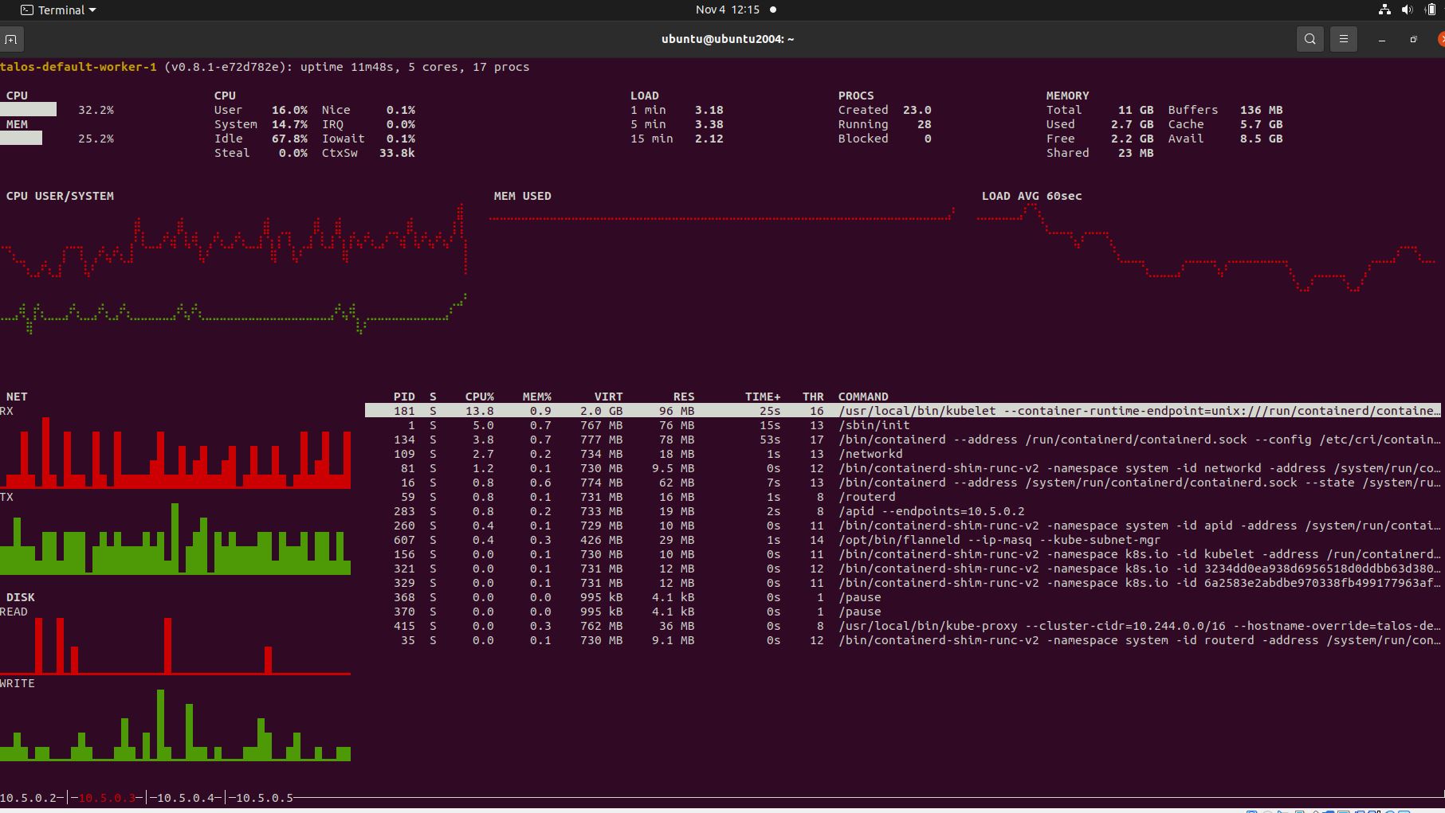The height and width of the screenshot is (813, 1445).
Task: Select the flanneld process row
Action: pos(903,540)
